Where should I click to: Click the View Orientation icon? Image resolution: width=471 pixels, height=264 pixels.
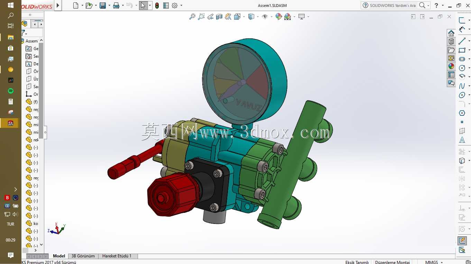click(x=237, y=17)
